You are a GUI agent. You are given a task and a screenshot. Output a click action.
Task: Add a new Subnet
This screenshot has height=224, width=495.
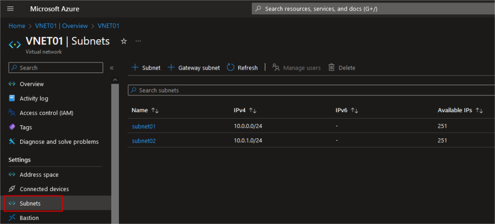(x=146, y=68)
